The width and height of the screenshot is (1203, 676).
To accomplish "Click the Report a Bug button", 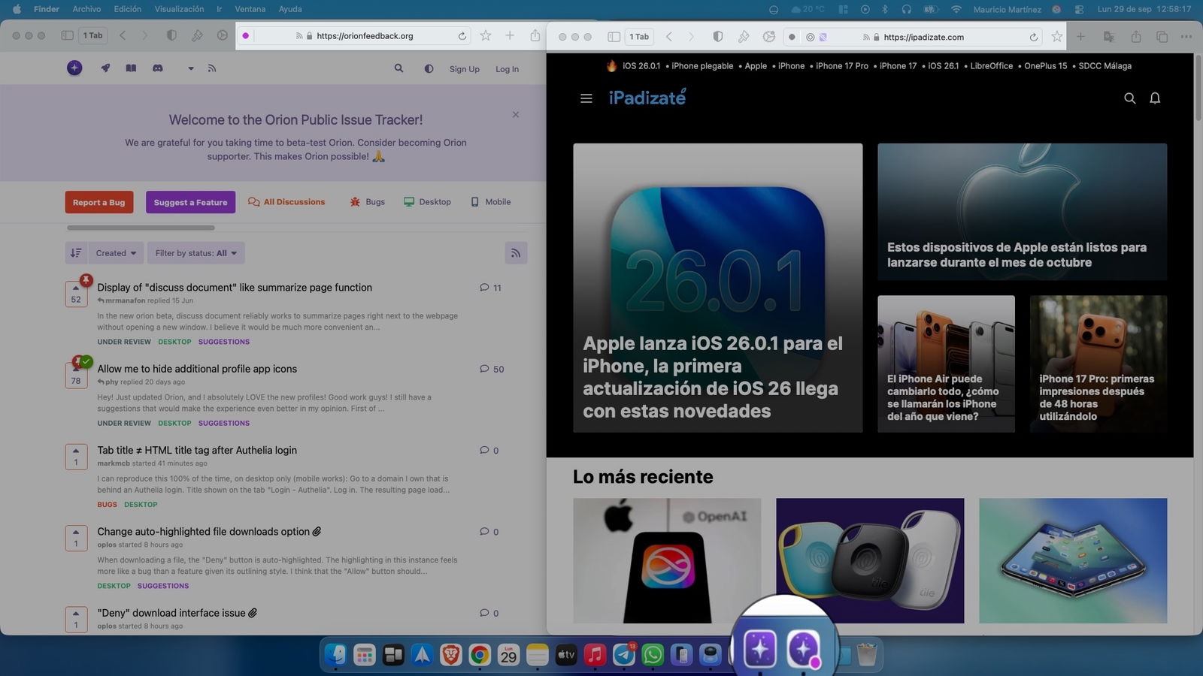I will (x=98, y=202).
